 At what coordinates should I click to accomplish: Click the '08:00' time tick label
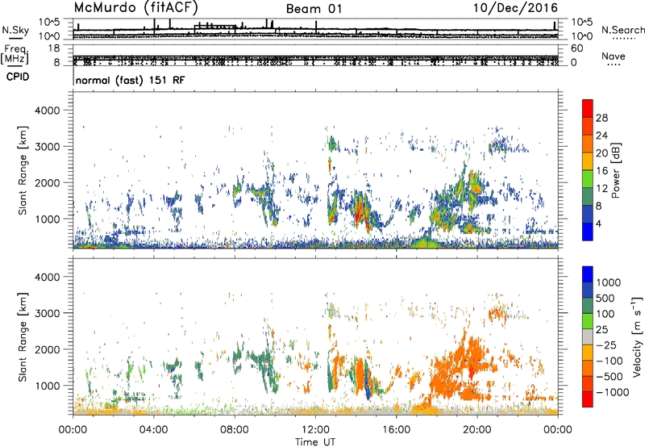(235, 430)
